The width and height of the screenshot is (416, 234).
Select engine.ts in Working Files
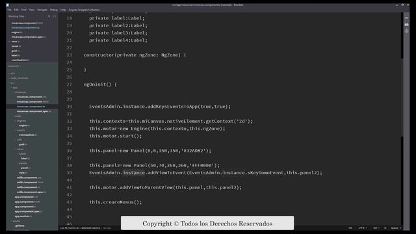(x=17, y=32)
